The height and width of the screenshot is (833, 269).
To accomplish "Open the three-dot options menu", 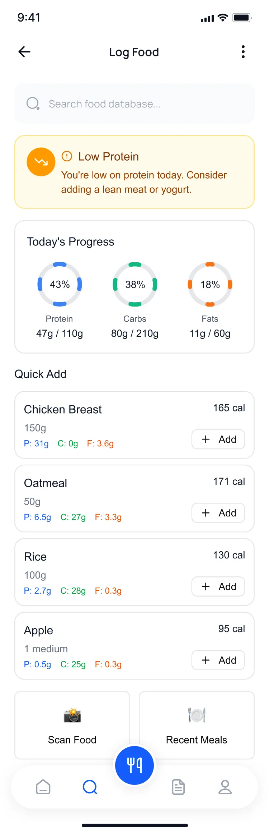I will click(x=243, y=52).
